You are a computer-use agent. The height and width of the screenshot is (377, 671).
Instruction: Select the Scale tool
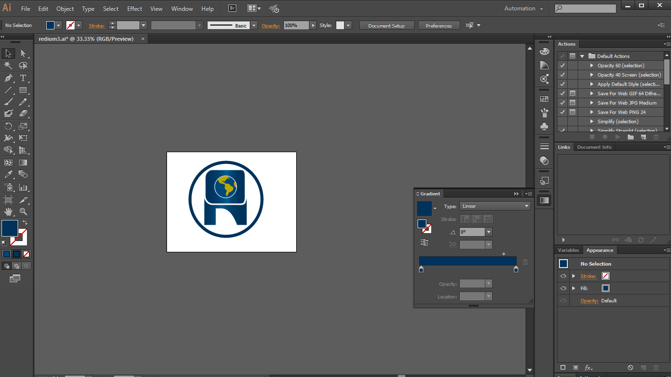23,126
